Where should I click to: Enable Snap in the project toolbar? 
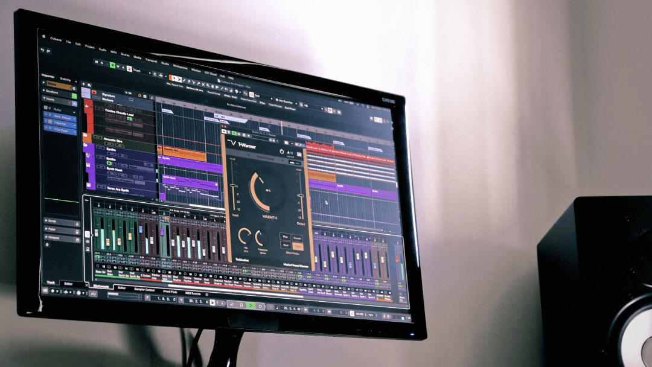251,94
